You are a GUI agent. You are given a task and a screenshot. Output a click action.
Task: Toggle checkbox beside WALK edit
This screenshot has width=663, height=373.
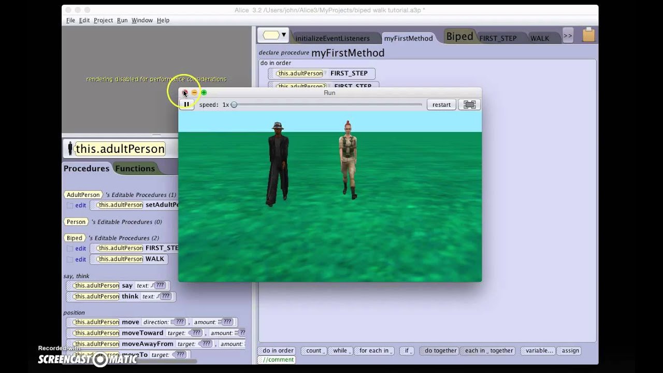click(x=70, y=260)
